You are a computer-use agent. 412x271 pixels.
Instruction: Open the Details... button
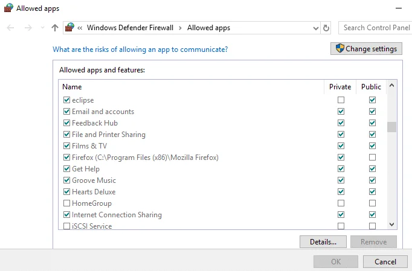[x=323, y=241]
